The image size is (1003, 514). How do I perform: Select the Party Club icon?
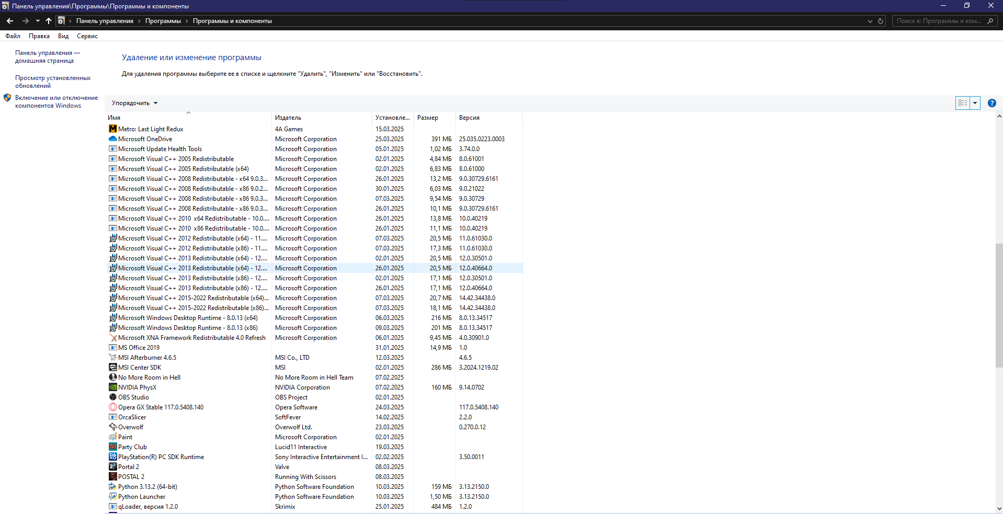pos(112,447)
